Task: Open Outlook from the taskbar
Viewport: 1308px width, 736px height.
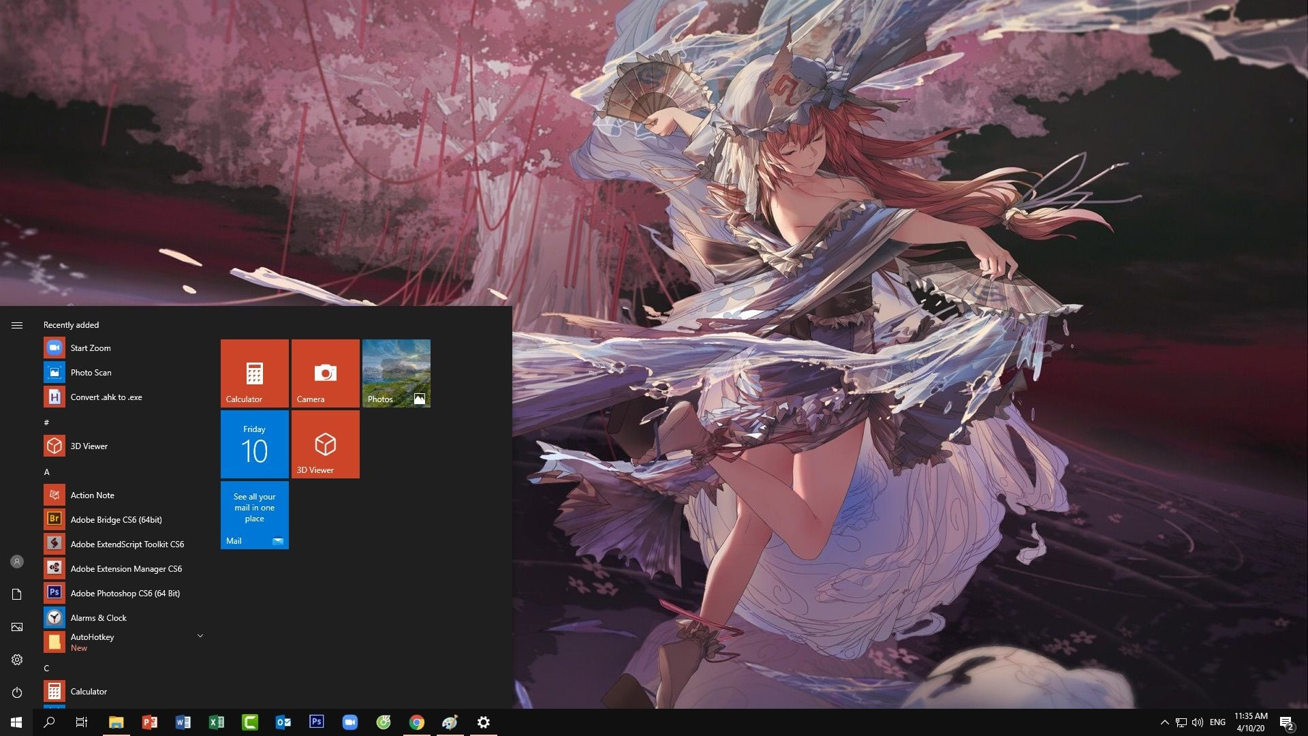Action: 283,722
